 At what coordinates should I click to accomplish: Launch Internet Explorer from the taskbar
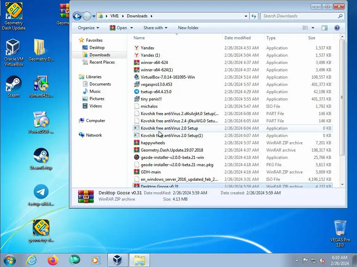tap(31, 260)
